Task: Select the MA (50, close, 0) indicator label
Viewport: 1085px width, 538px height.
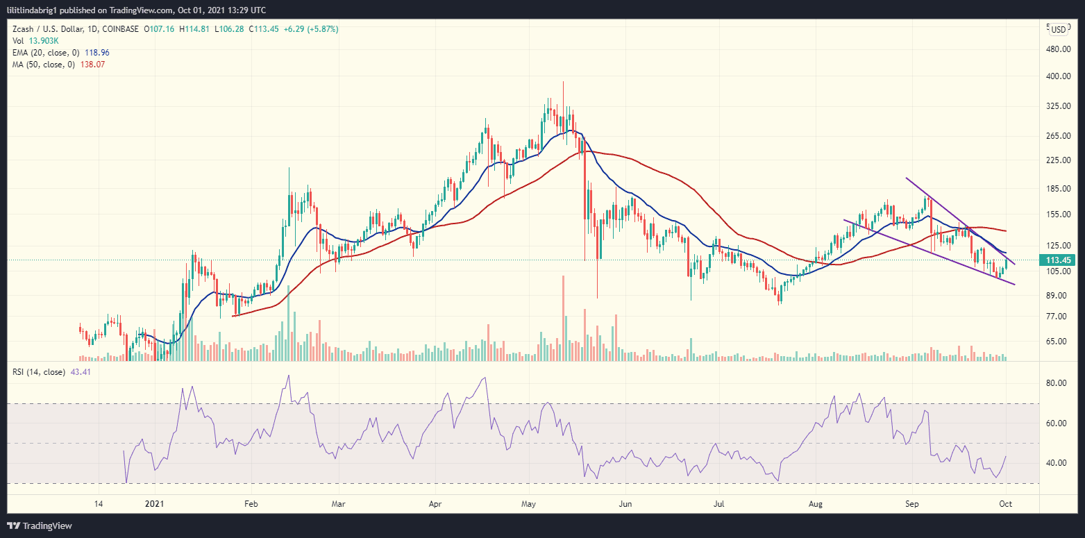Action: tap(43, 64)
